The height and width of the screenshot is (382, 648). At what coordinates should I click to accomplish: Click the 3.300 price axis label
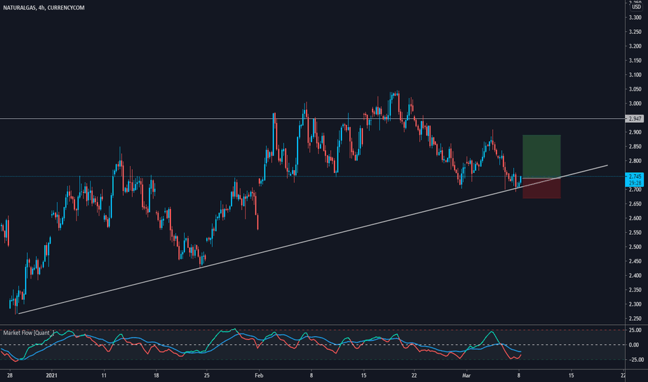point(635,17)
